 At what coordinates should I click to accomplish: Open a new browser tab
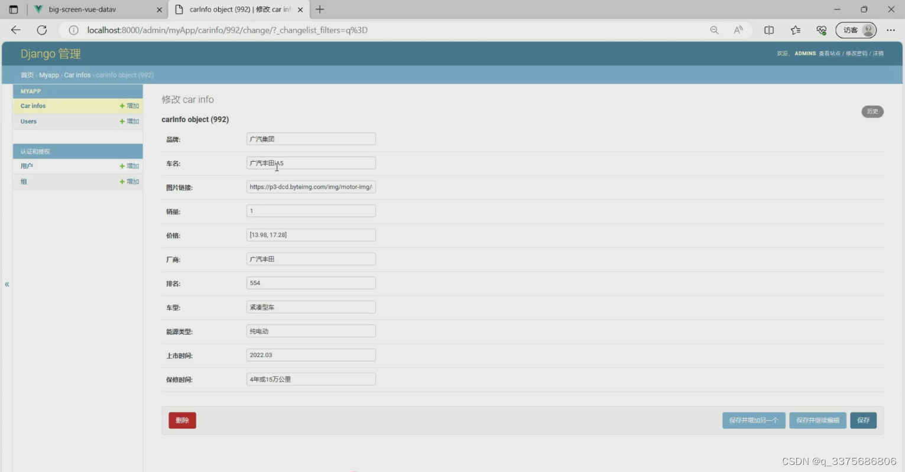320,9
